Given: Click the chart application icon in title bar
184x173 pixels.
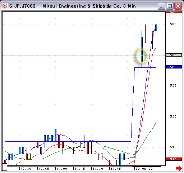Looking at the screenshot, I should click(x=5, y=6).
